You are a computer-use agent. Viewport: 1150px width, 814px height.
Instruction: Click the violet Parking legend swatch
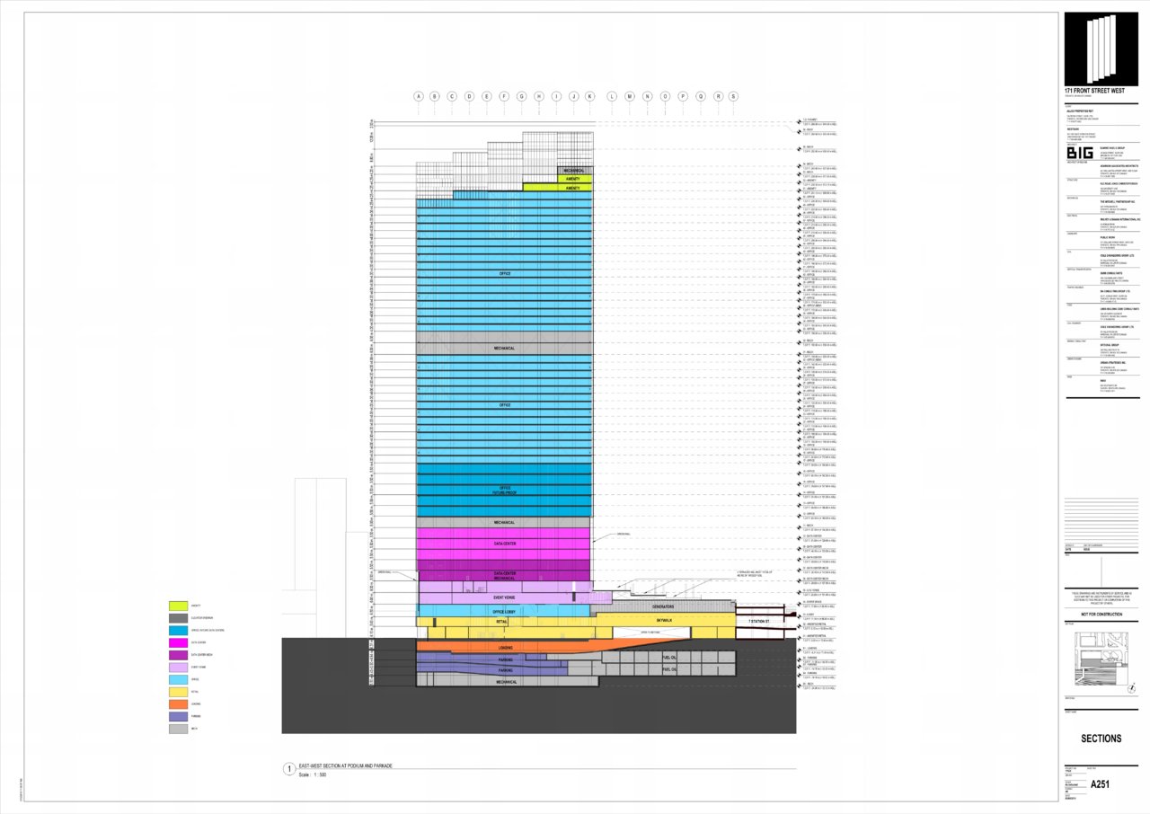pyautogui.click(x=178, y=716)
